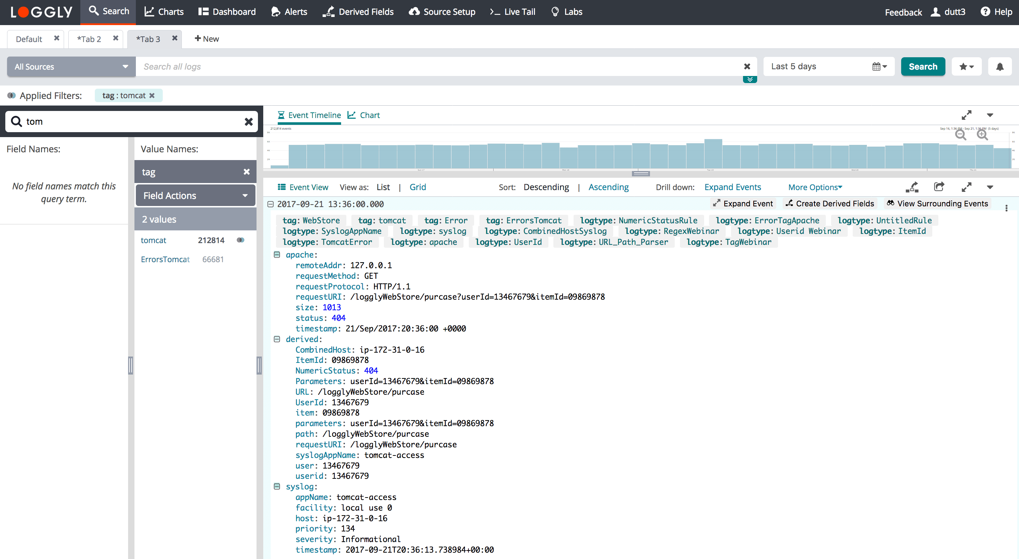Image resolution: width=1019 pixels, height=559 pixels.
Task: Click the ErrorsTomcat value link
Action: pos(165,260)
